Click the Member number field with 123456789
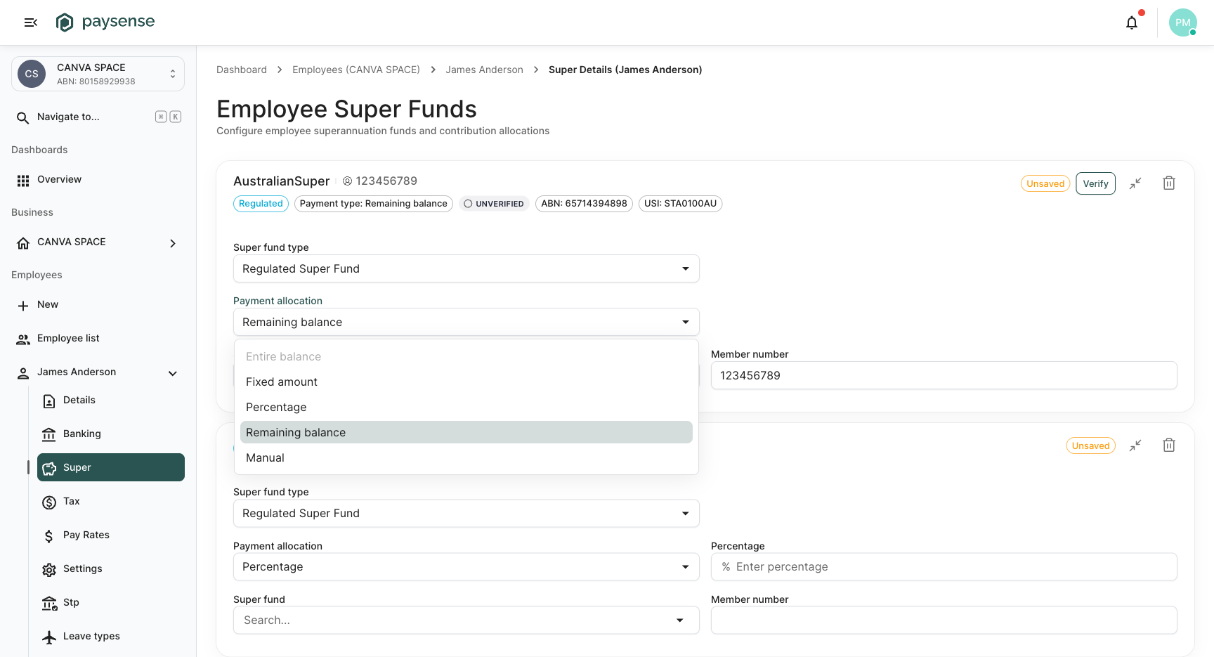The image size is (1214, 657). 944,375
